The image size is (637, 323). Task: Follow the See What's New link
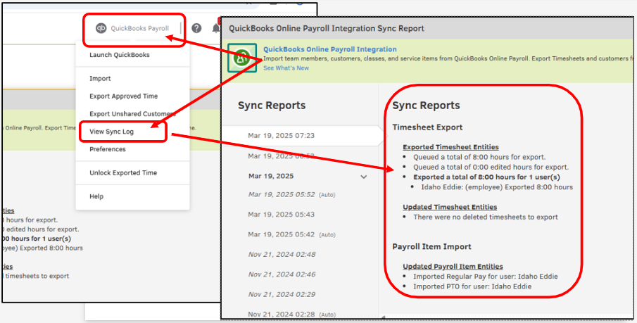pos(286,68)
